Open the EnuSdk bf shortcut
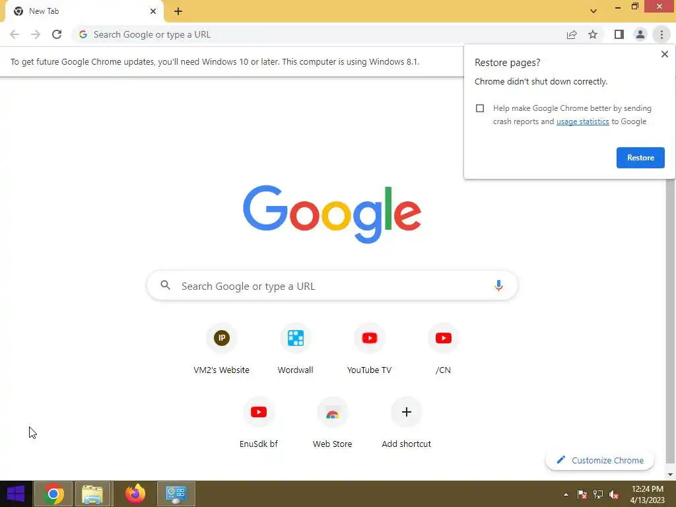The height and width of the screenshot is (507, 676). point(259,423)
